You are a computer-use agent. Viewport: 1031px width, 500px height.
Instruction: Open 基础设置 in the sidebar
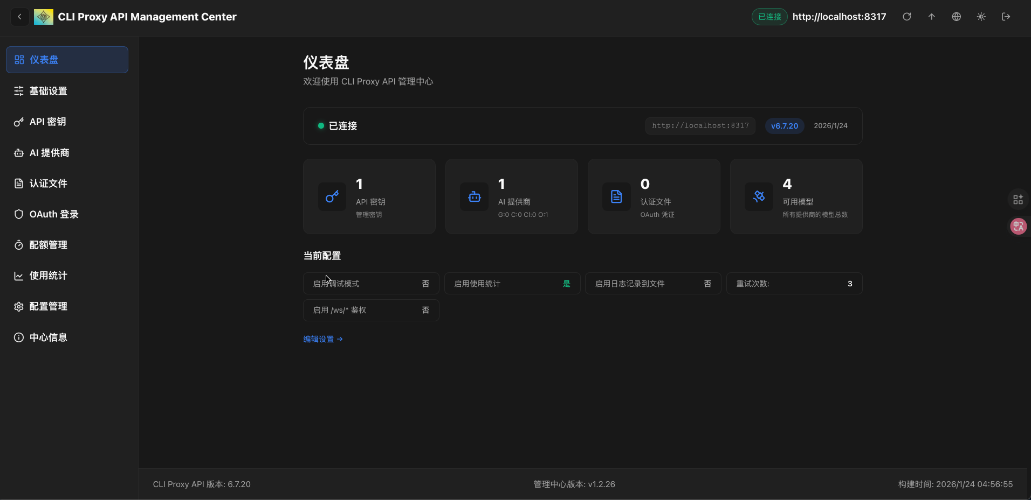click(x=67, y=91)
